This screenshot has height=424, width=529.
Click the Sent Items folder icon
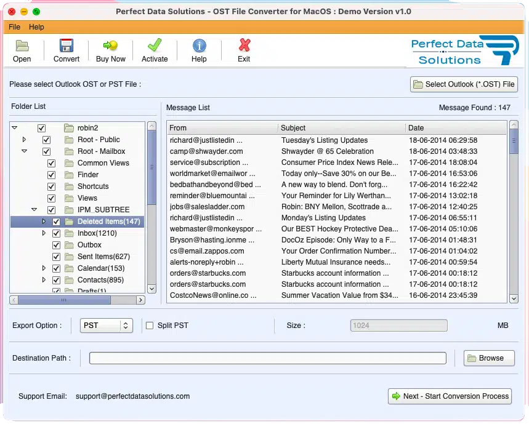coord(69,257)
